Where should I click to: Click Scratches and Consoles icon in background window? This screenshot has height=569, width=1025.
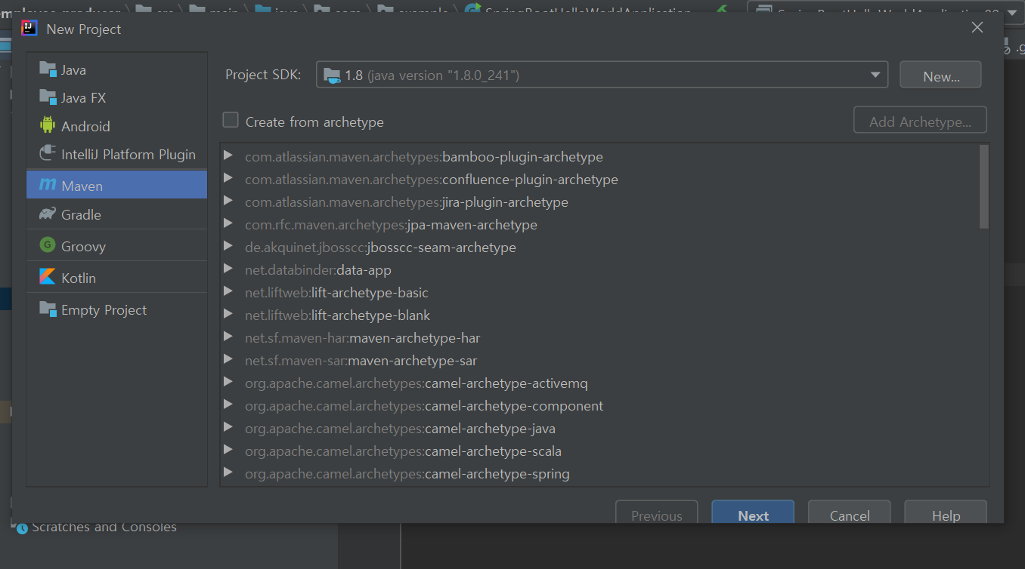pos(20,527)
